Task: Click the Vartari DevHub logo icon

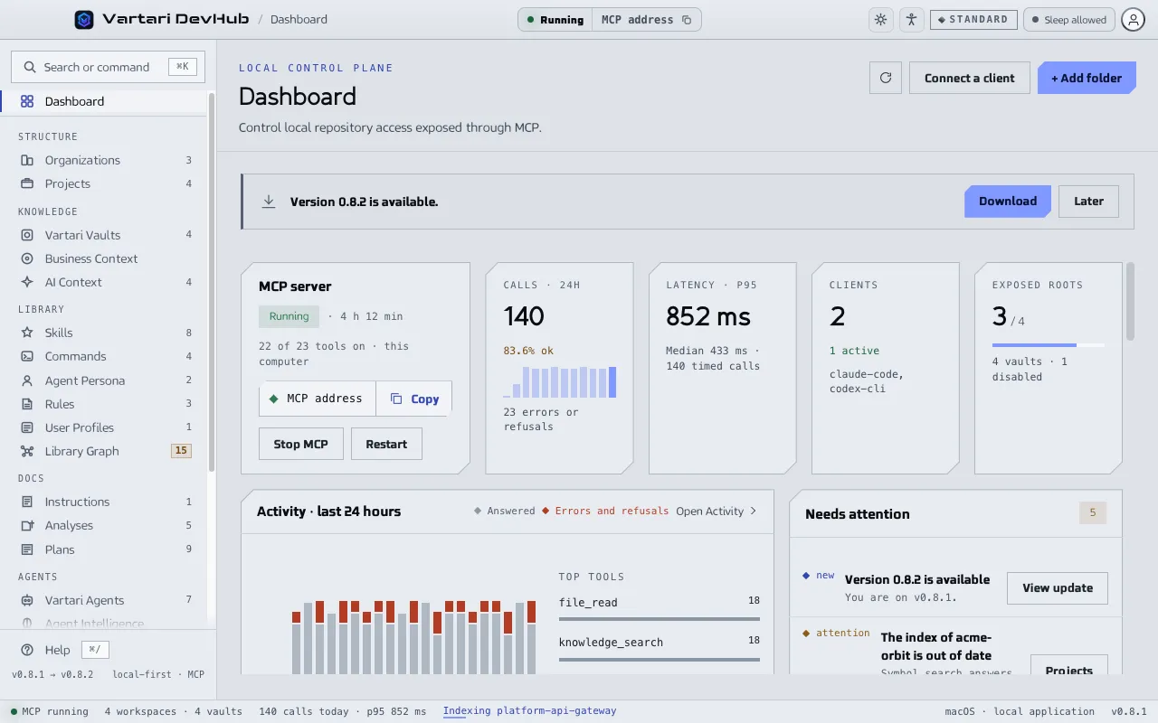Action: 84,19
